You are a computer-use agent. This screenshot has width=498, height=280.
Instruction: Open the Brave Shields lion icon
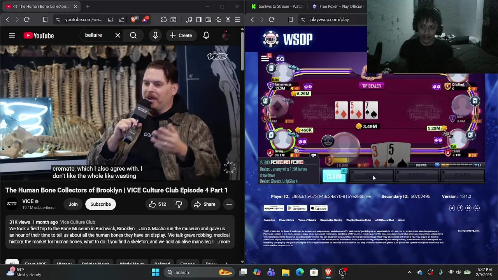coord(134,19)
